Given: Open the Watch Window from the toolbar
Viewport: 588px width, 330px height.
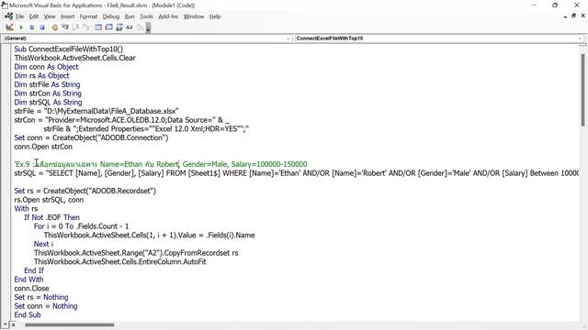Looking at the screenshot, I should tap(119, 27).
